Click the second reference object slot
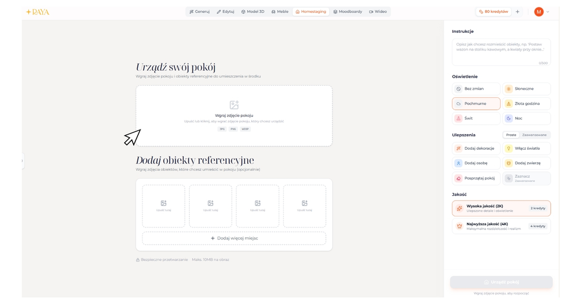584x304 pixels. pos(210,206)
